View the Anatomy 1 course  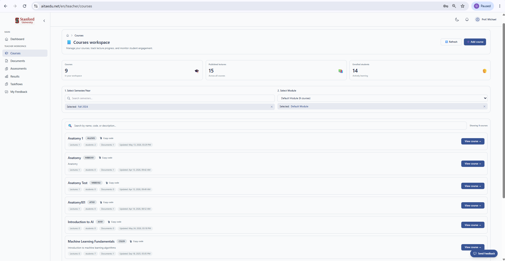pyautogui.click(x=473, y=141)
